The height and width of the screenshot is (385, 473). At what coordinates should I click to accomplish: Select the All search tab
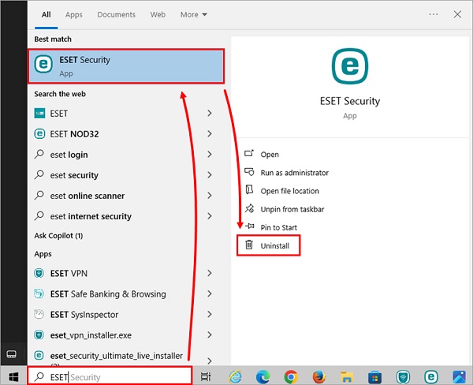pos(47,14)
